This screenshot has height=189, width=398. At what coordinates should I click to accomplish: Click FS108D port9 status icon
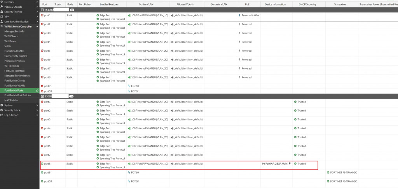42,86
